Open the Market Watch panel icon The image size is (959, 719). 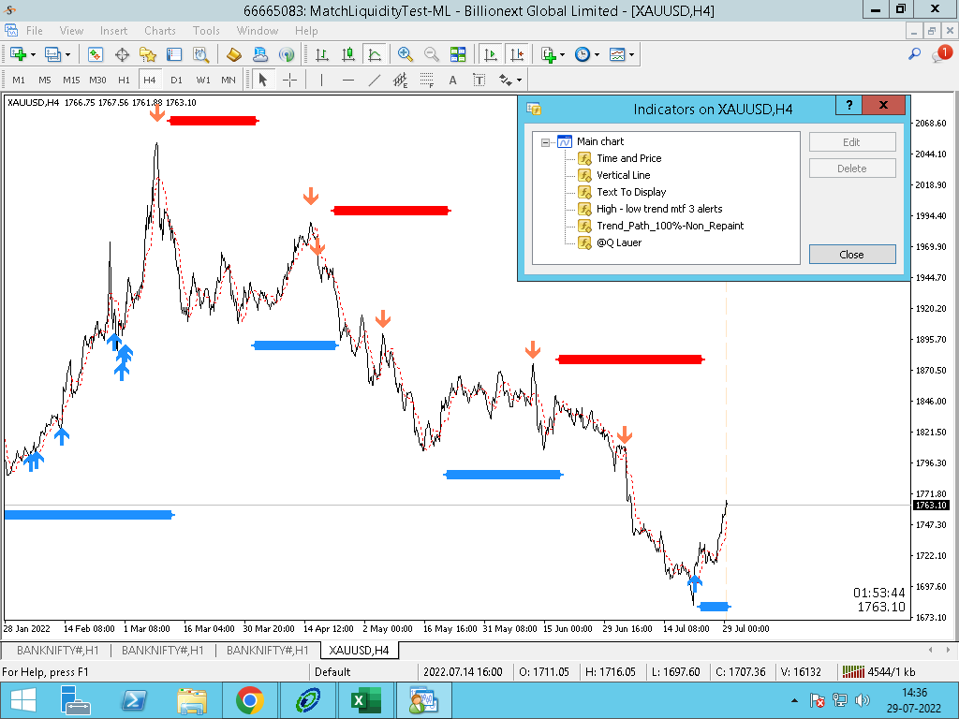[95, 54]
